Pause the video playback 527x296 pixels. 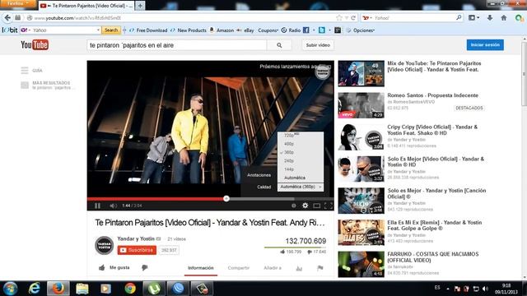tap(97, 206)
